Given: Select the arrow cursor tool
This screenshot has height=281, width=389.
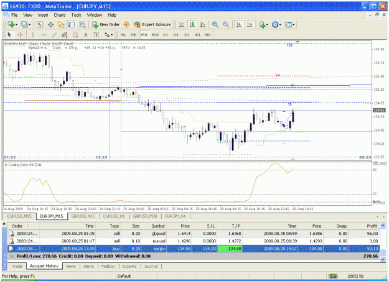Looking at the screenshot, I should coord(9,35).
